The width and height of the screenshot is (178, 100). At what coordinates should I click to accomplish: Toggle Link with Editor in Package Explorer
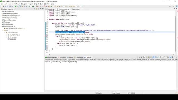[36, 9]
